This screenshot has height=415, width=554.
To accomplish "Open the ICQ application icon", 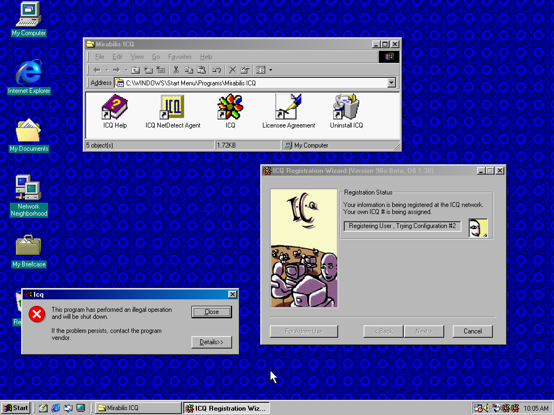I will (x=229, y=107).
